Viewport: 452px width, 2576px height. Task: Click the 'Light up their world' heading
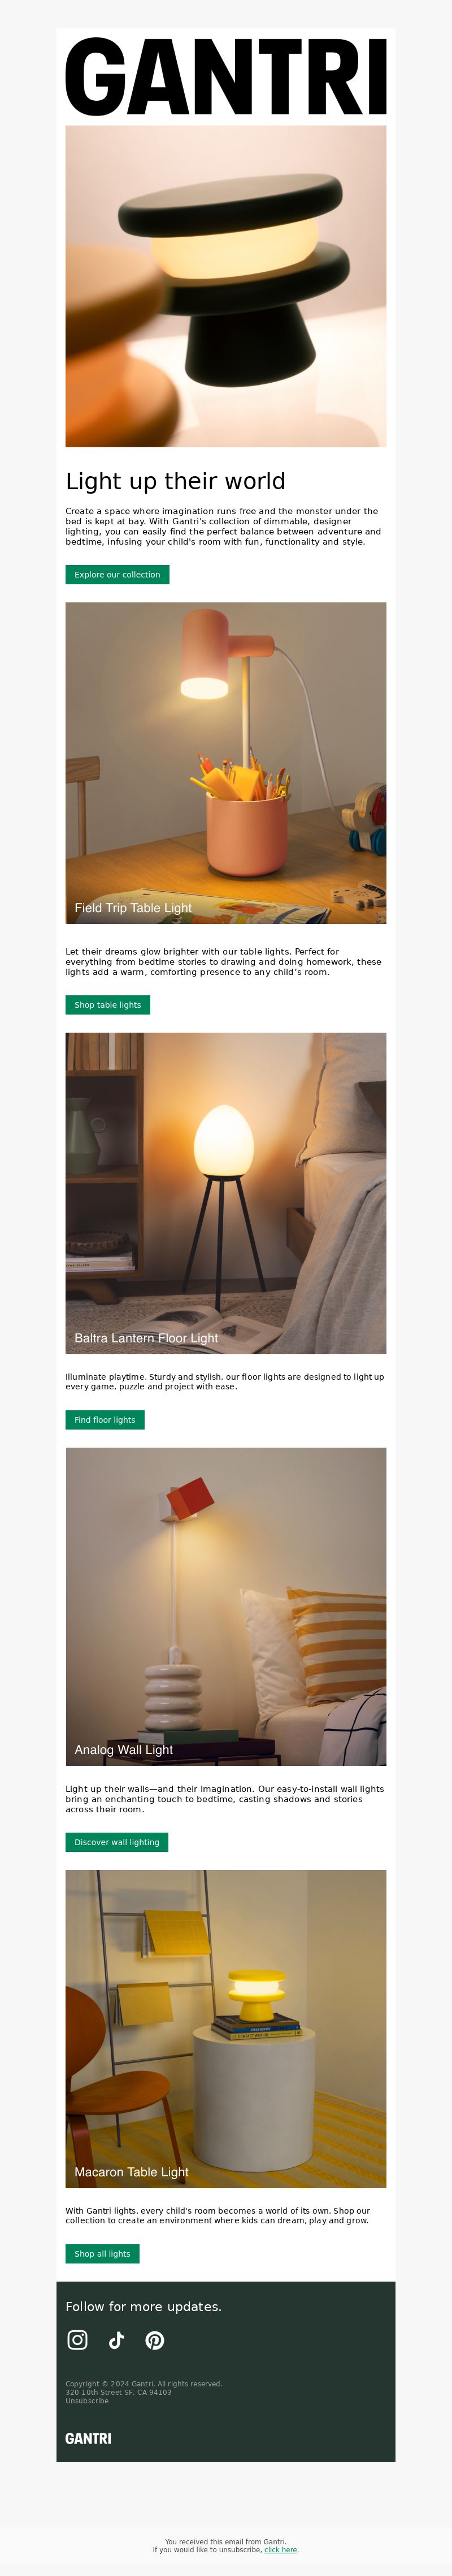click(x=176, y=481)
